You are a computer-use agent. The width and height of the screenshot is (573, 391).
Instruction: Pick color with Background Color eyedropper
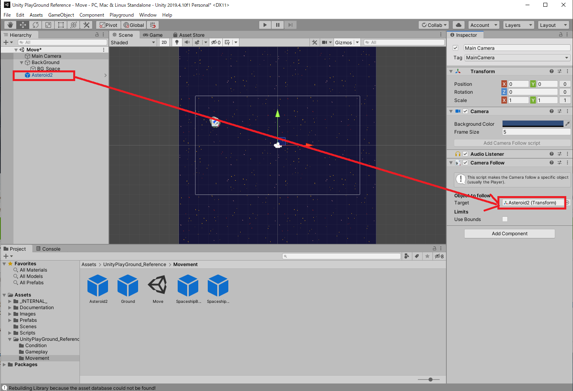point(567,124)
